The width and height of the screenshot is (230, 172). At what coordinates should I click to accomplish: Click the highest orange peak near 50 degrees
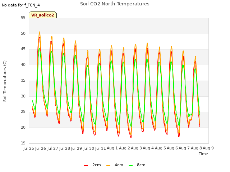coord(40,32)
